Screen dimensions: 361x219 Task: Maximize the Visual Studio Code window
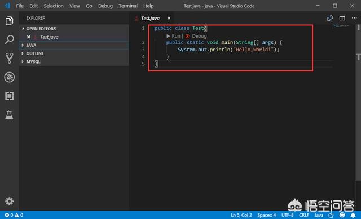pos(335,6)
